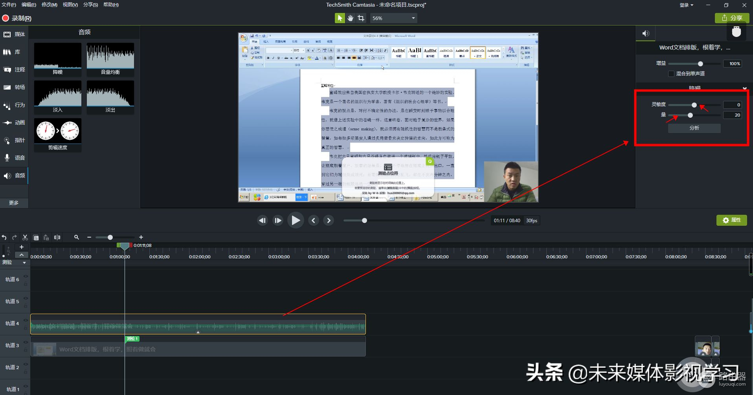The width and height of the screenshot is (753, 395).
Task: Click the split clip icon
Action: coord(57,237)
